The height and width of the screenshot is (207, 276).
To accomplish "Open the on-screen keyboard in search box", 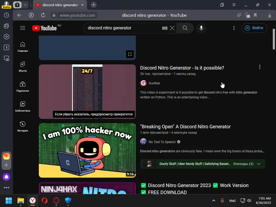I will 165,28.
